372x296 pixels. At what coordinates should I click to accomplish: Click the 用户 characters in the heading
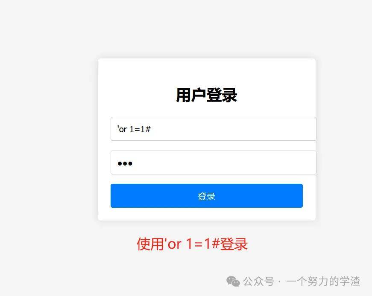tap(191, 95)
